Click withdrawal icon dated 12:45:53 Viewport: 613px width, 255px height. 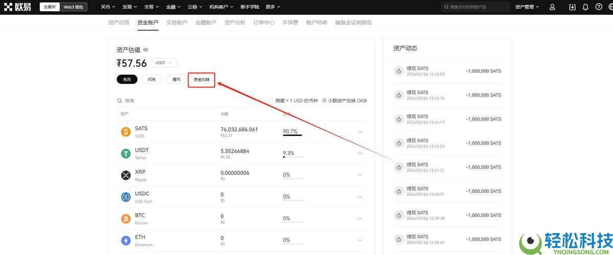(x=399, y=71)
